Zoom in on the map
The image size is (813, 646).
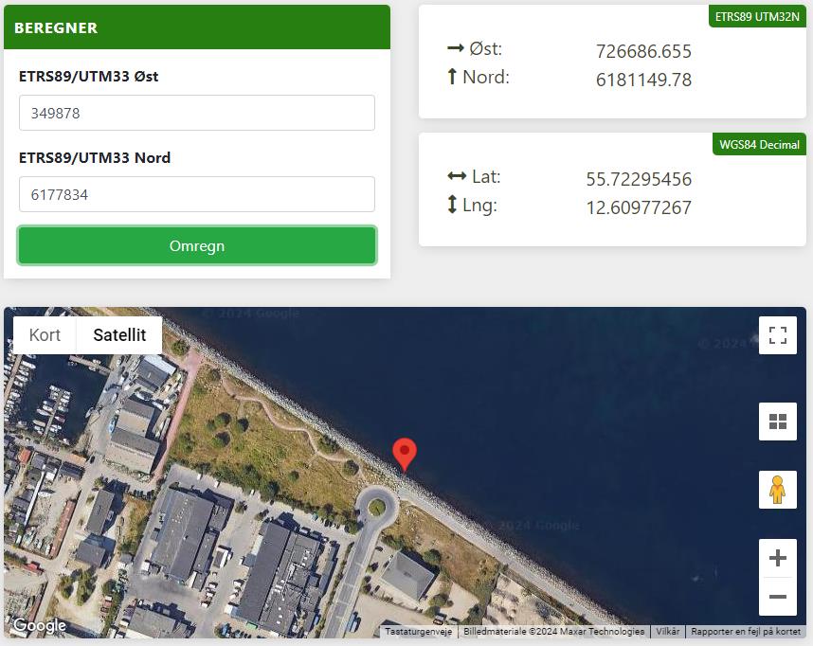coord(777,558)
